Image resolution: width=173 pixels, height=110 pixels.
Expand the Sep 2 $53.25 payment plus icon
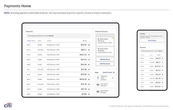(x=89, y=60)
